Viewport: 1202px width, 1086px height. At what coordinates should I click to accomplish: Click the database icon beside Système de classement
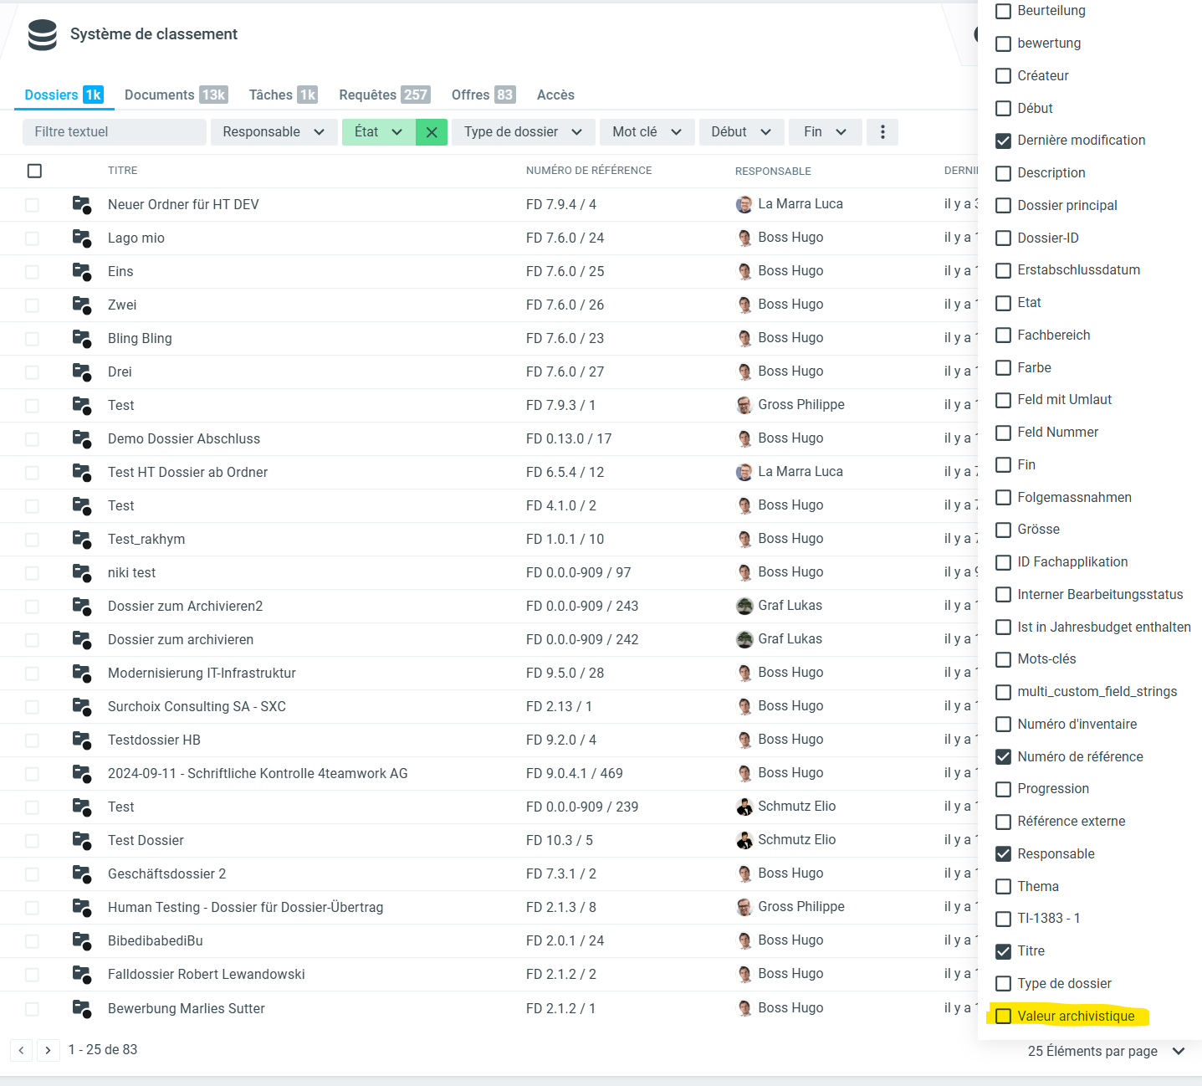tap(42, 35)
